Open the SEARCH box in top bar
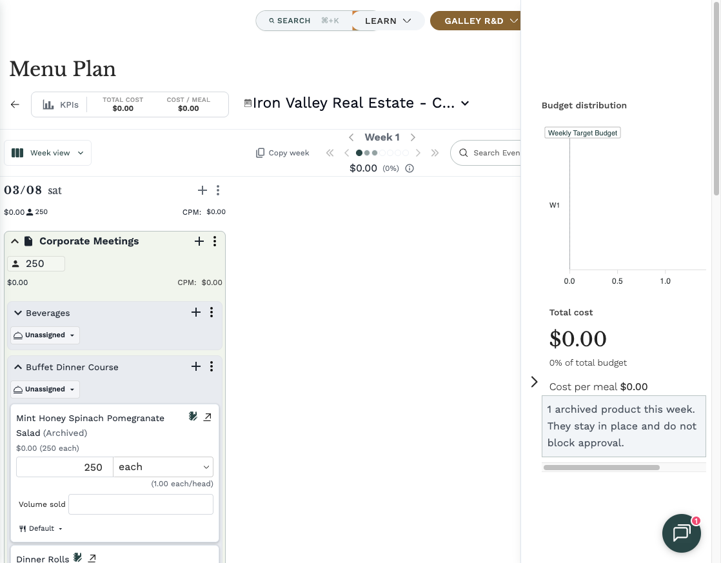The height and width of the screenshot is (563, 721). [304, 21]
